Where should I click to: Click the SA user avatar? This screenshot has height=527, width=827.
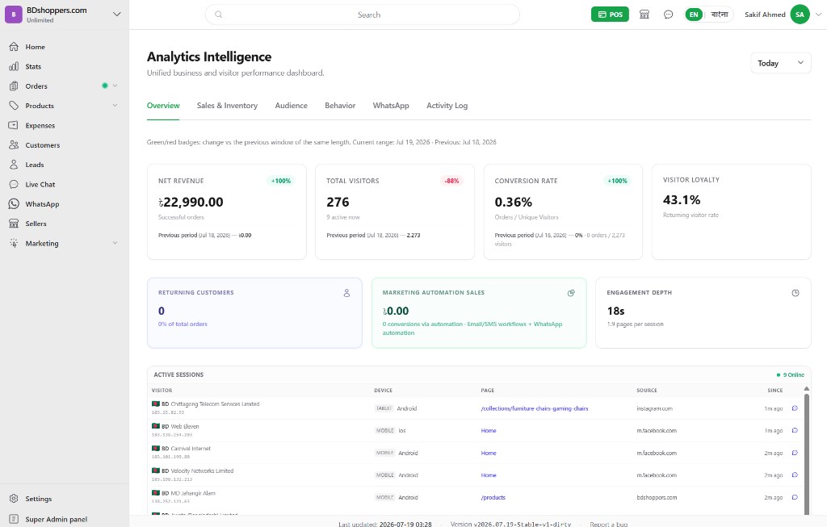tap(800, 15)
